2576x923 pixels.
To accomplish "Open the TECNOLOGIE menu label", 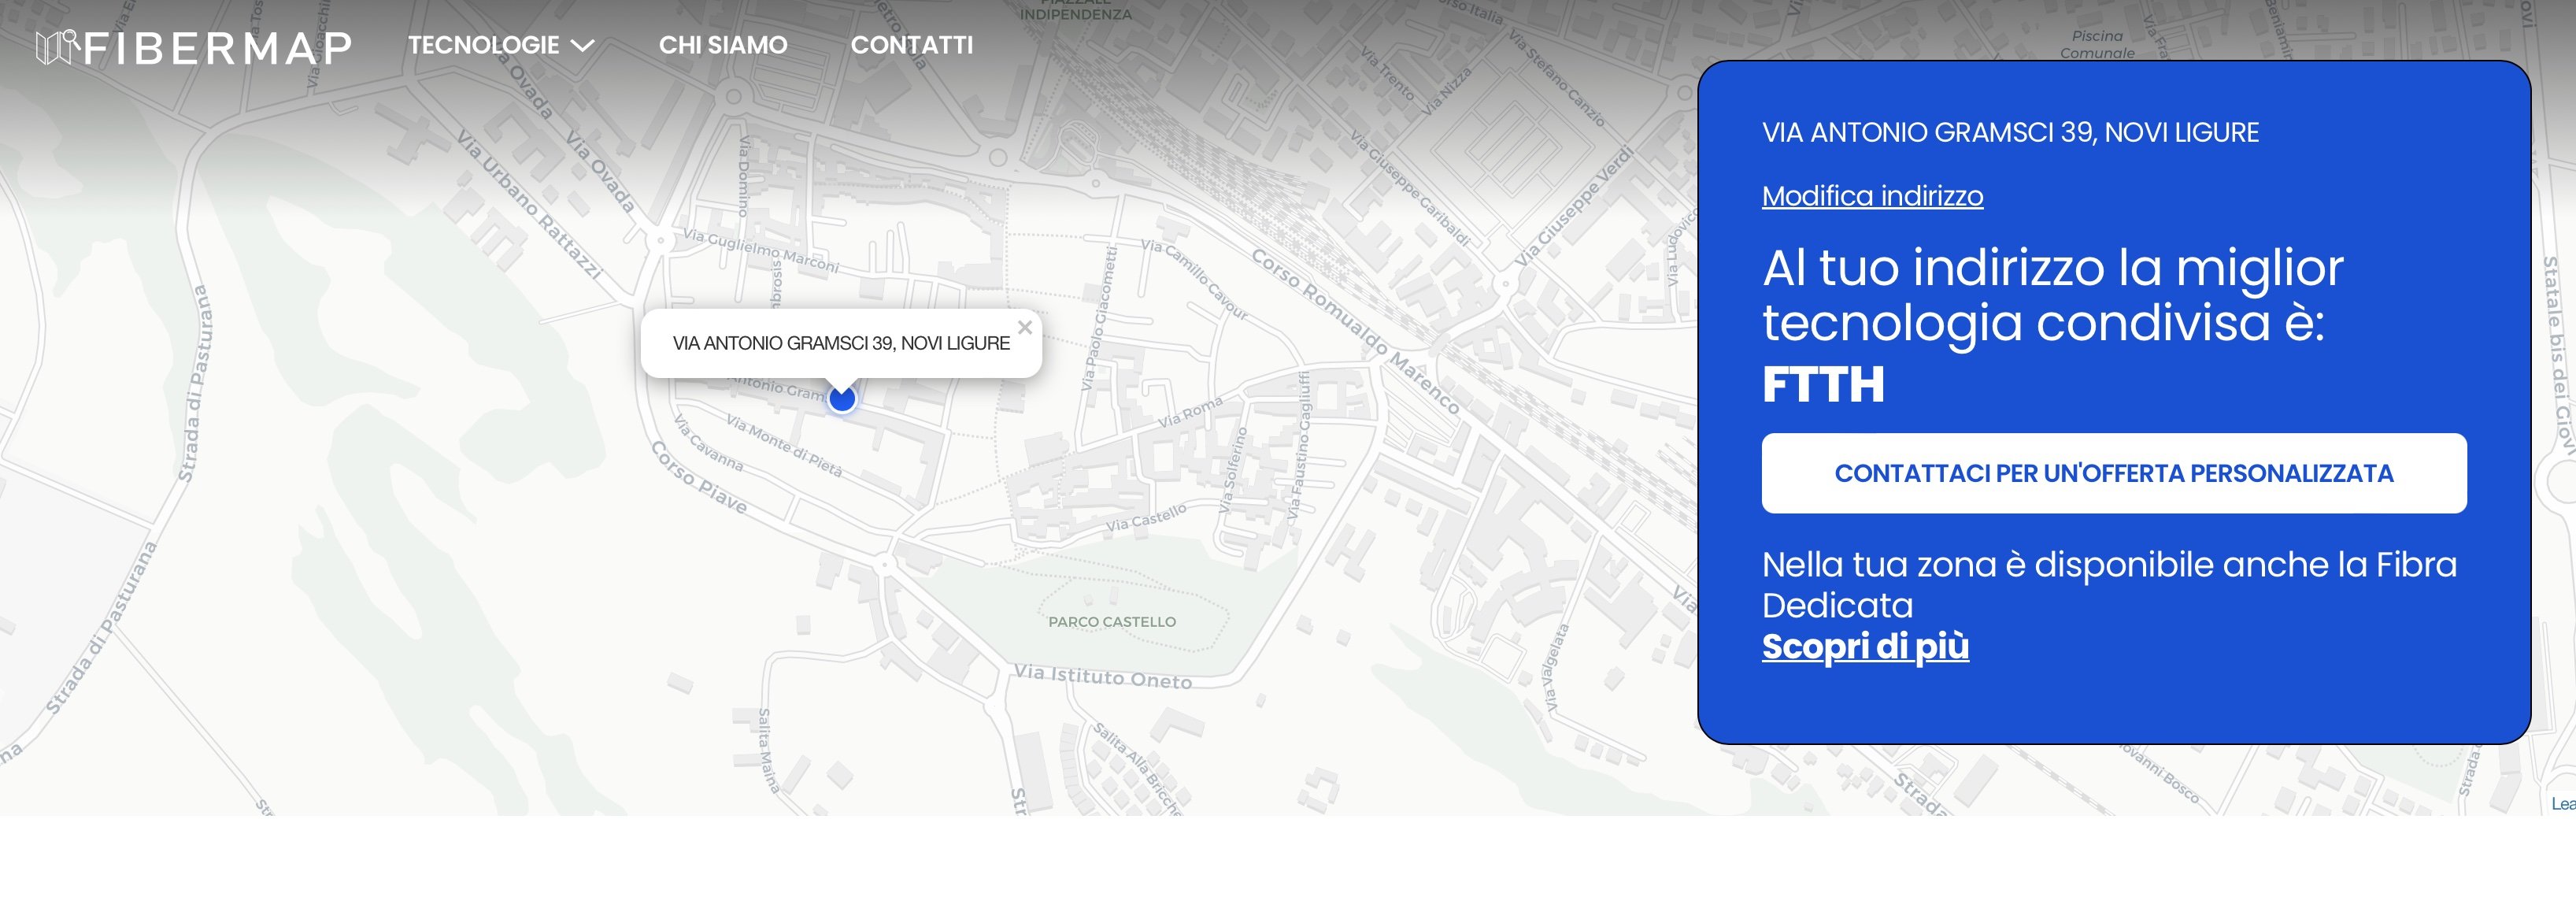I will pyautogui.click(x=483, y=45).
